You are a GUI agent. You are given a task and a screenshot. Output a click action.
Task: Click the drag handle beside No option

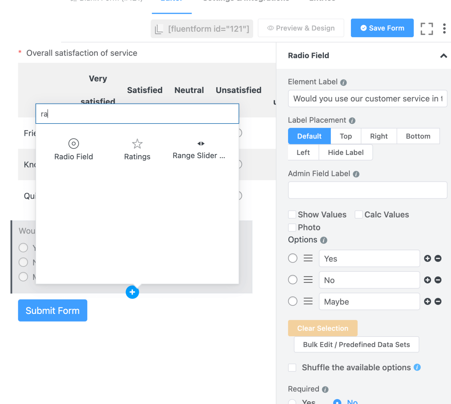click(x=308, y=280)
